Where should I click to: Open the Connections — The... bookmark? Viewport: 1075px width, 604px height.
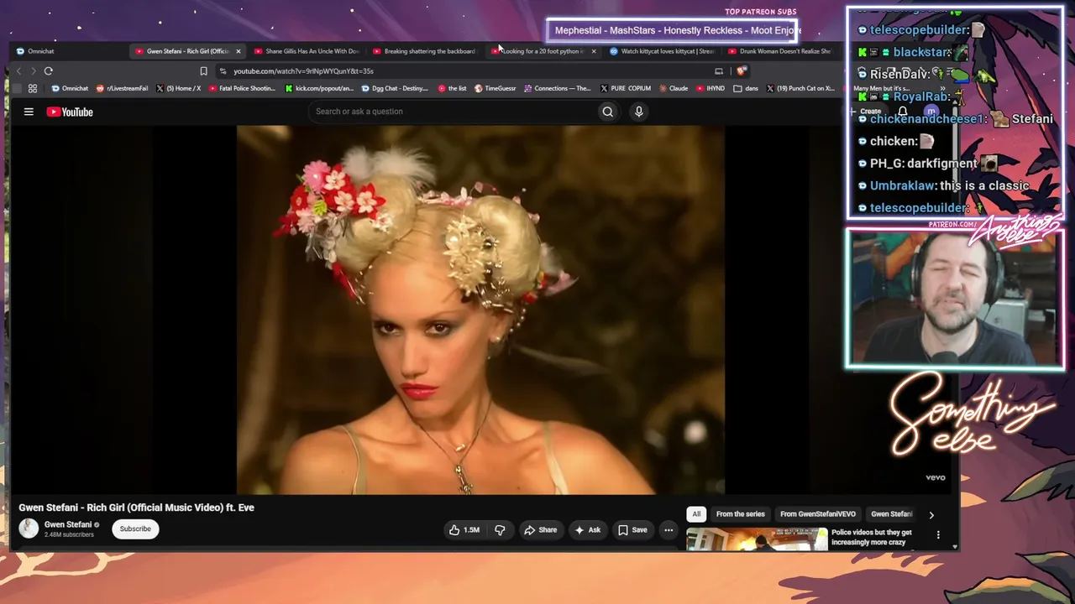click(558, 88)
